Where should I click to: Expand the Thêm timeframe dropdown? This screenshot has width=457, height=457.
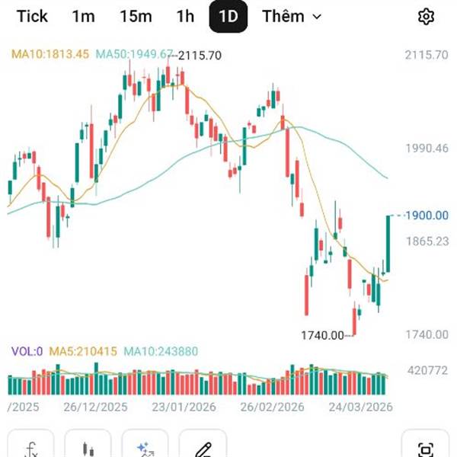click(292, 17)
